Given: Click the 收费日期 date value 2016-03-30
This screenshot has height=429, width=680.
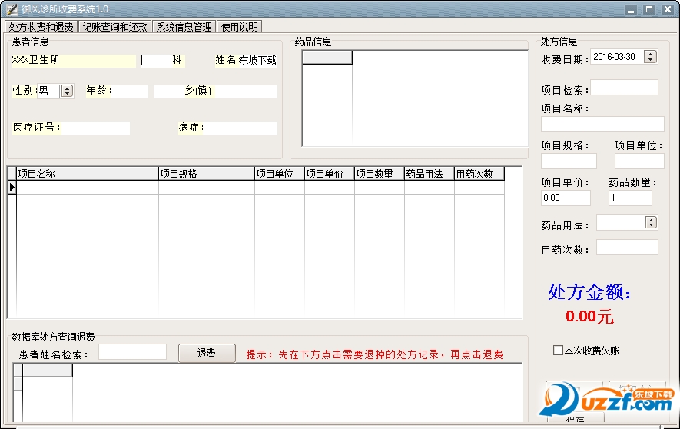Looking at the screenshot, I should [x=614, y=57].
